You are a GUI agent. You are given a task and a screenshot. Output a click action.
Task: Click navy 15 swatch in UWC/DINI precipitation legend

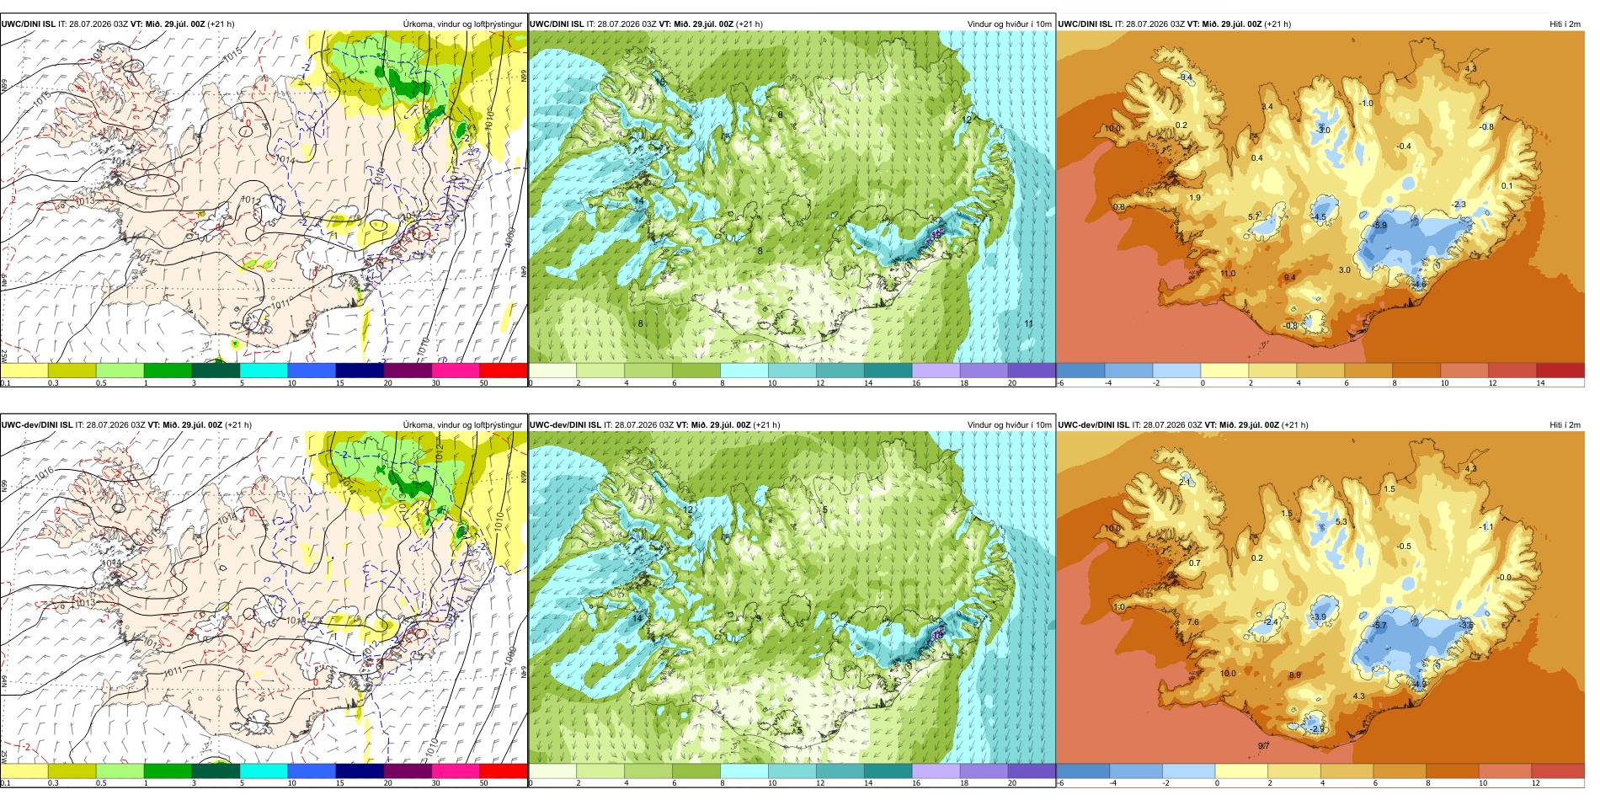click(359, 370)
